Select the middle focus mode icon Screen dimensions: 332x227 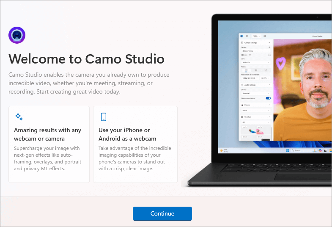click(256, 70)
